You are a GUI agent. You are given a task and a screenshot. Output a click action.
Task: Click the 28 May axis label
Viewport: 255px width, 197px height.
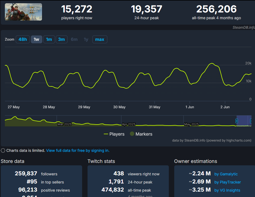[49, 107]
